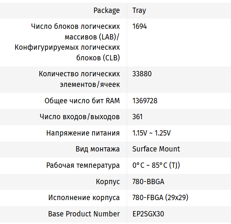The height and width of the screenshot is (224, 231).
Task: Select the case value 780-BBGA
Action: (148, 181)
